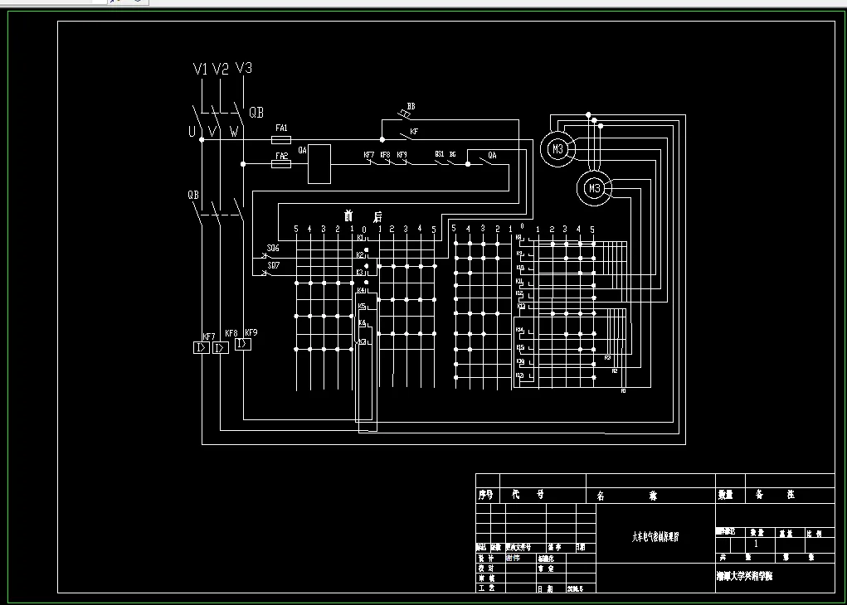The height and width of the screenshot is (605, 847).
Task: Click the KF8 overcurrent relay box
Action: (x=221, y=348)
